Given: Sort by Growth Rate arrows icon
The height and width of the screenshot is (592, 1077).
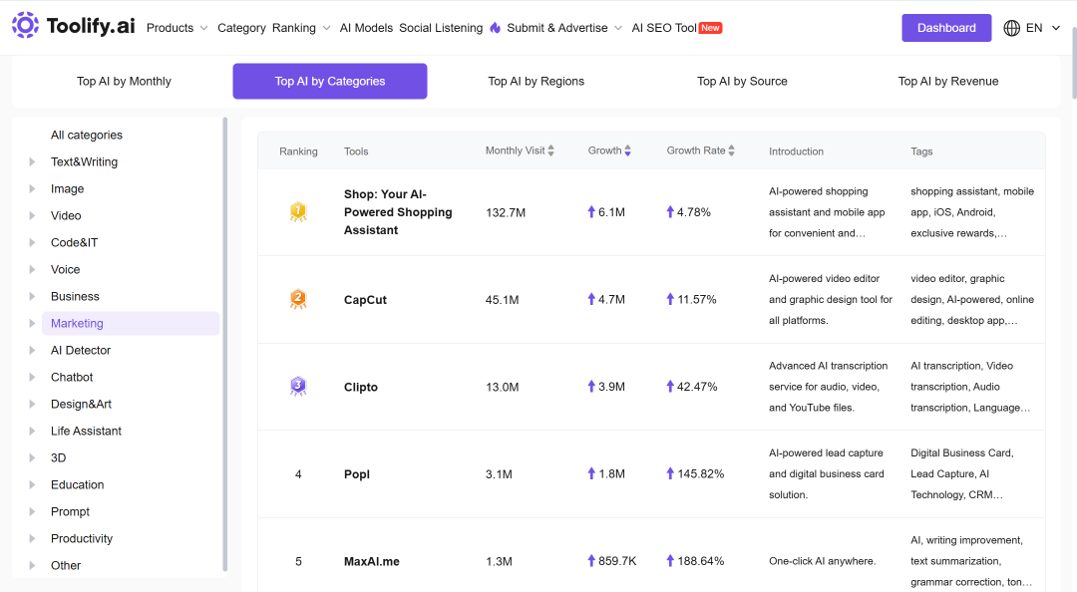Looking at the screenshot, I should [732, 150].
